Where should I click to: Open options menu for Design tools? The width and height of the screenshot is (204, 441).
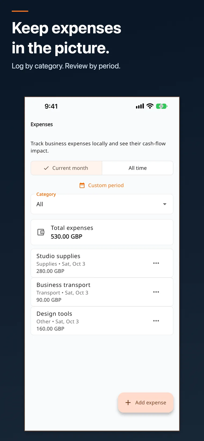pyautogui.click(x=156, y=321)
